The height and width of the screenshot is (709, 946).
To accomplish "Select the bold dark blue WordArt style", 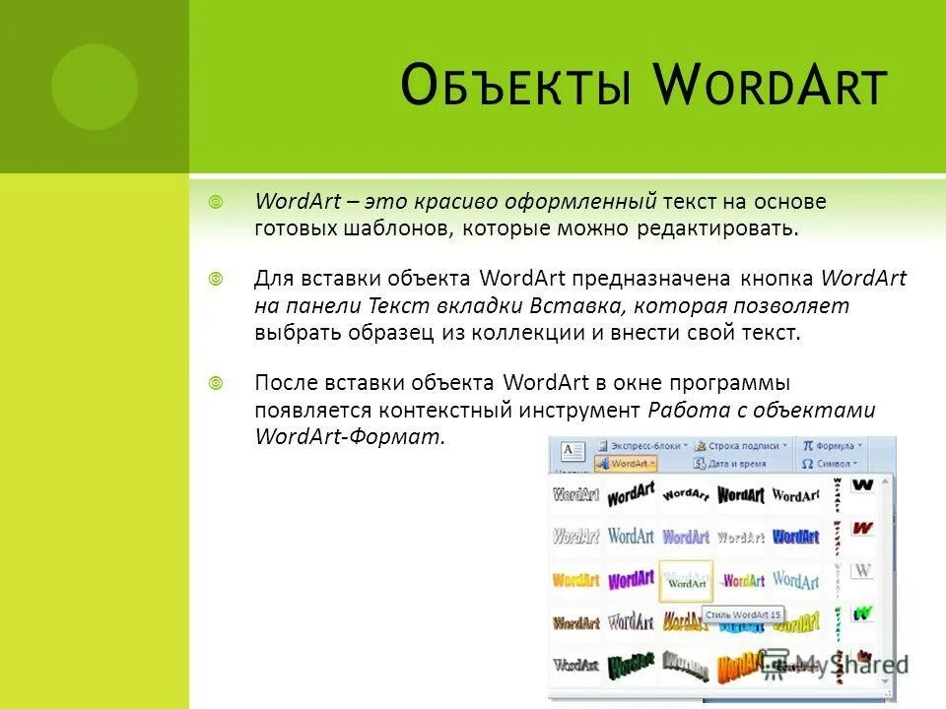I will [796, 536].
